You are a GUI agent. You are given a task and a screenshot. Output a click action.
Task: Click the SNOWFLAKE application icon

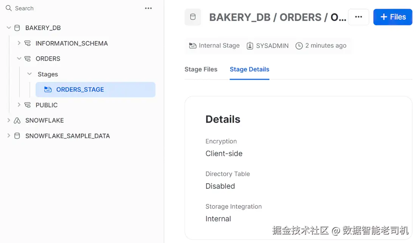coord(17,121)
